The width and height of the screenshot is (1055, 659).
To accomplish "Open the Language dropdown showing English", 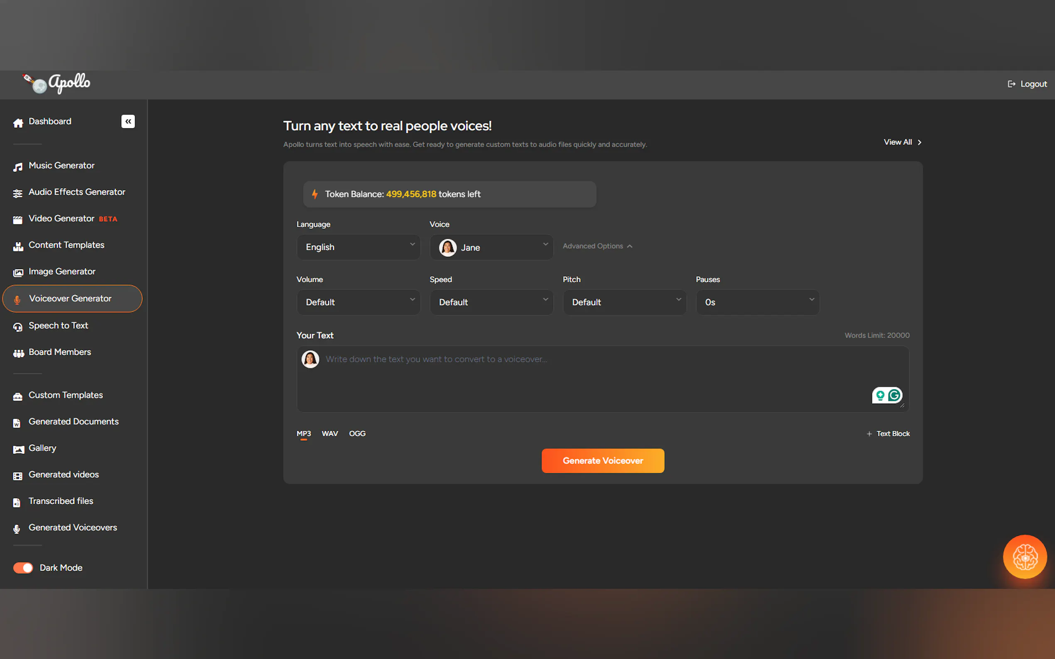I will coord(358,247).
